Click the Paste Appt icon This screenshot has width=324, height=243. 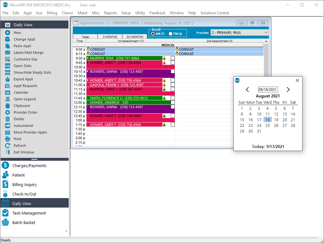tap(8, 46)
